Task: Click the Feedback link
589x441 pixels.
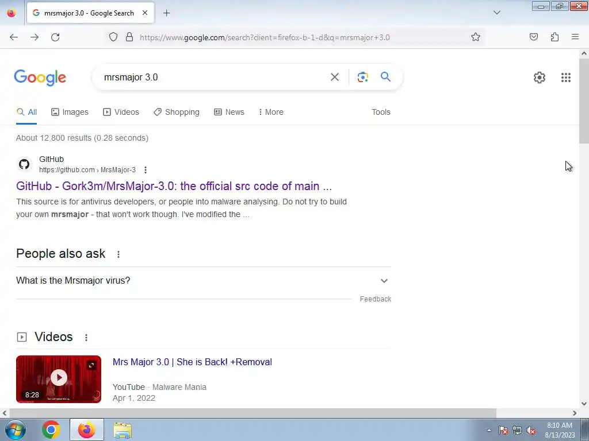Action: pyautogui.click(x=375, y=299)
